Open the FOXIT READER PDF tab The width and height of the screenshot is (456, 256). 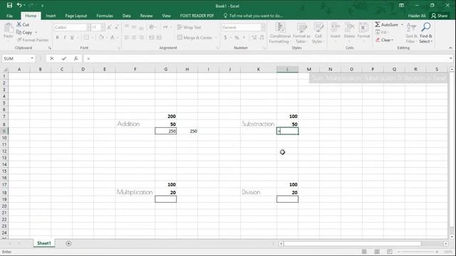(197, 16)
